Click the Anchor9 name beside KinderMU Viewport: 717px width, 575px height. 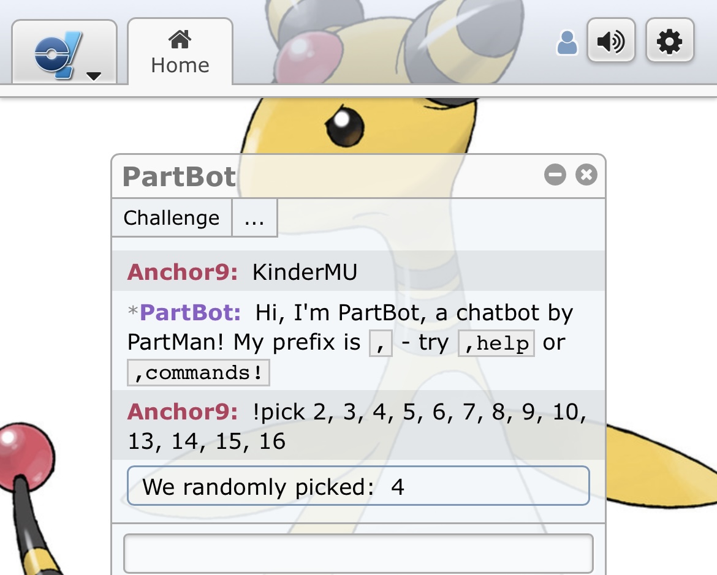click(183, 272)
